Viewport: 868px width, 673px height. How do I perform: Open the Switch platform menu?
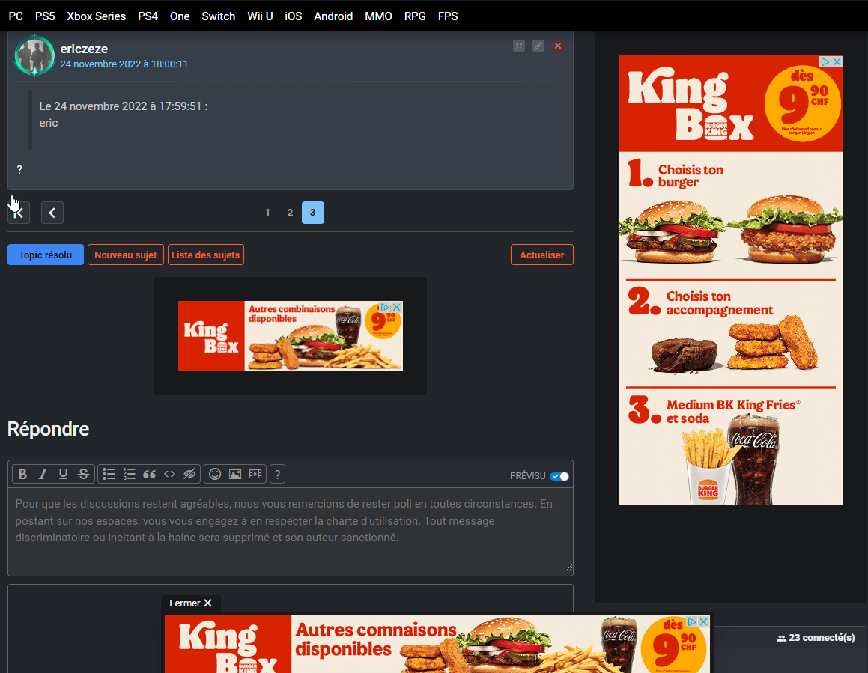(218, 16)
